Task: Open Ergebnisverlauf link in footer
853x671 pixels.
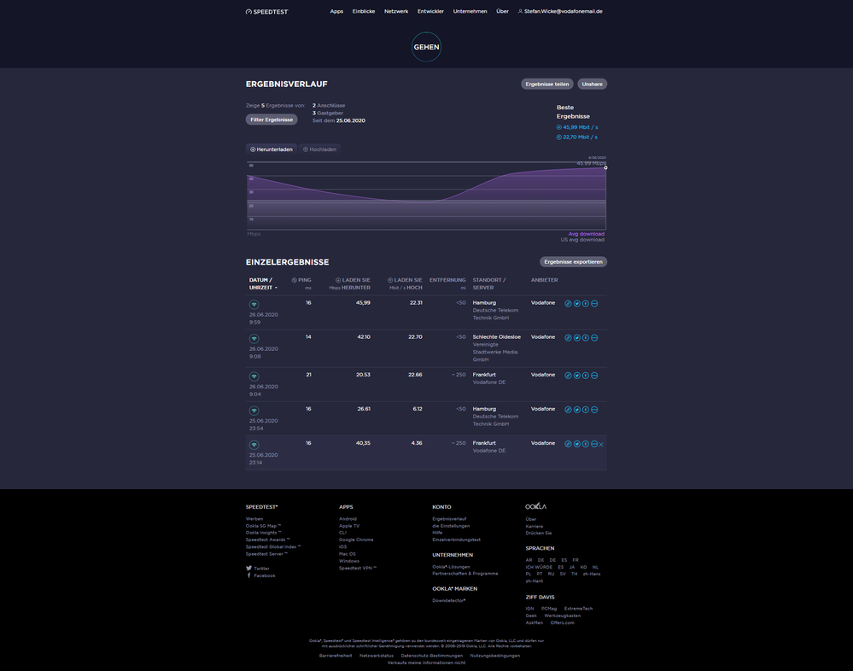Action: (x=449, y=519)
